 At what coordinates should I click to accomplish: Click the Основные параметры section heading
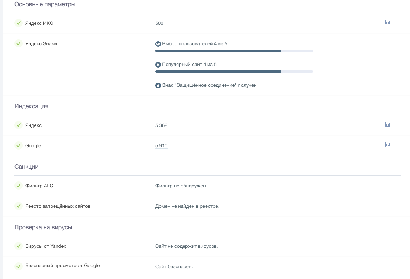click(45, 4)
